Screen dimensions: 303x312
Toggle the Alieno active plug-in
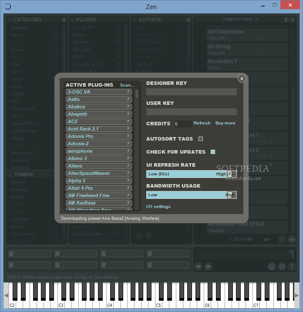(99, 166)
